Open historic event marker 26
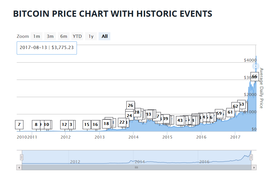Viewport: 278px width, 177px height. pos(130,105)
